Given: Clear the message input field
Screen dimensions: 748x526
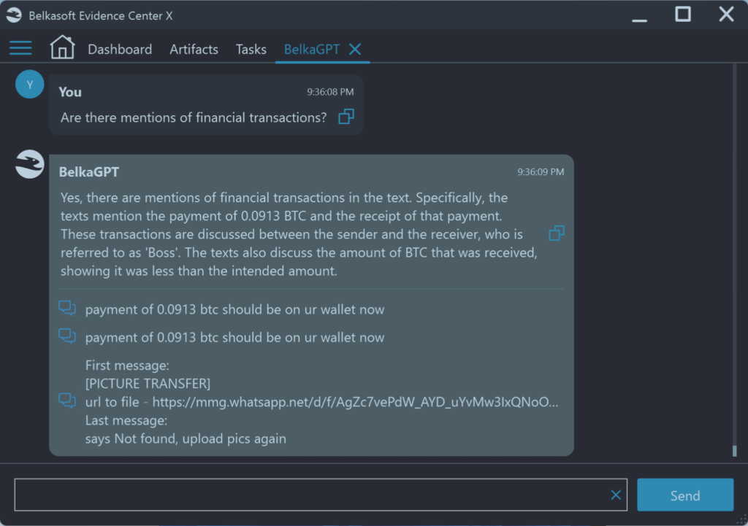Looking at the screenshot, I should (x=616, y=495).
